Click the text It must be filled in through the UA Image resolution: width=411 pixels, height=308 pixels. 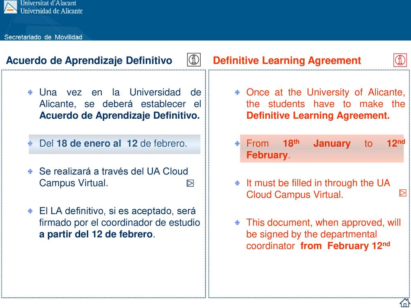coord(318,183)
